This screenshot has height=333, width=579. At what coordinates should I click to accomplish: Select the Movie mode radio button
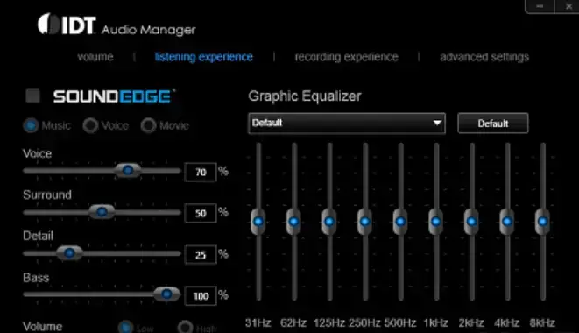coord(148,125)
